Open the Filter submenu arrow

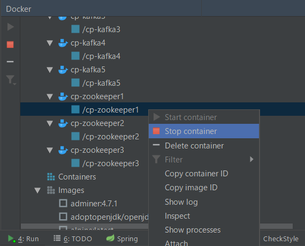[x=251, y=159]
